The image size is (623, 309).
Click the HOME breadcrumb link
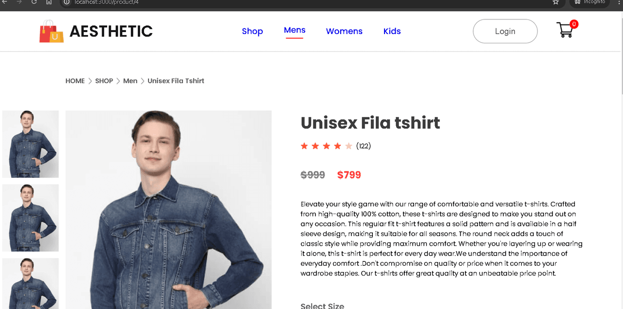[75, 81]
